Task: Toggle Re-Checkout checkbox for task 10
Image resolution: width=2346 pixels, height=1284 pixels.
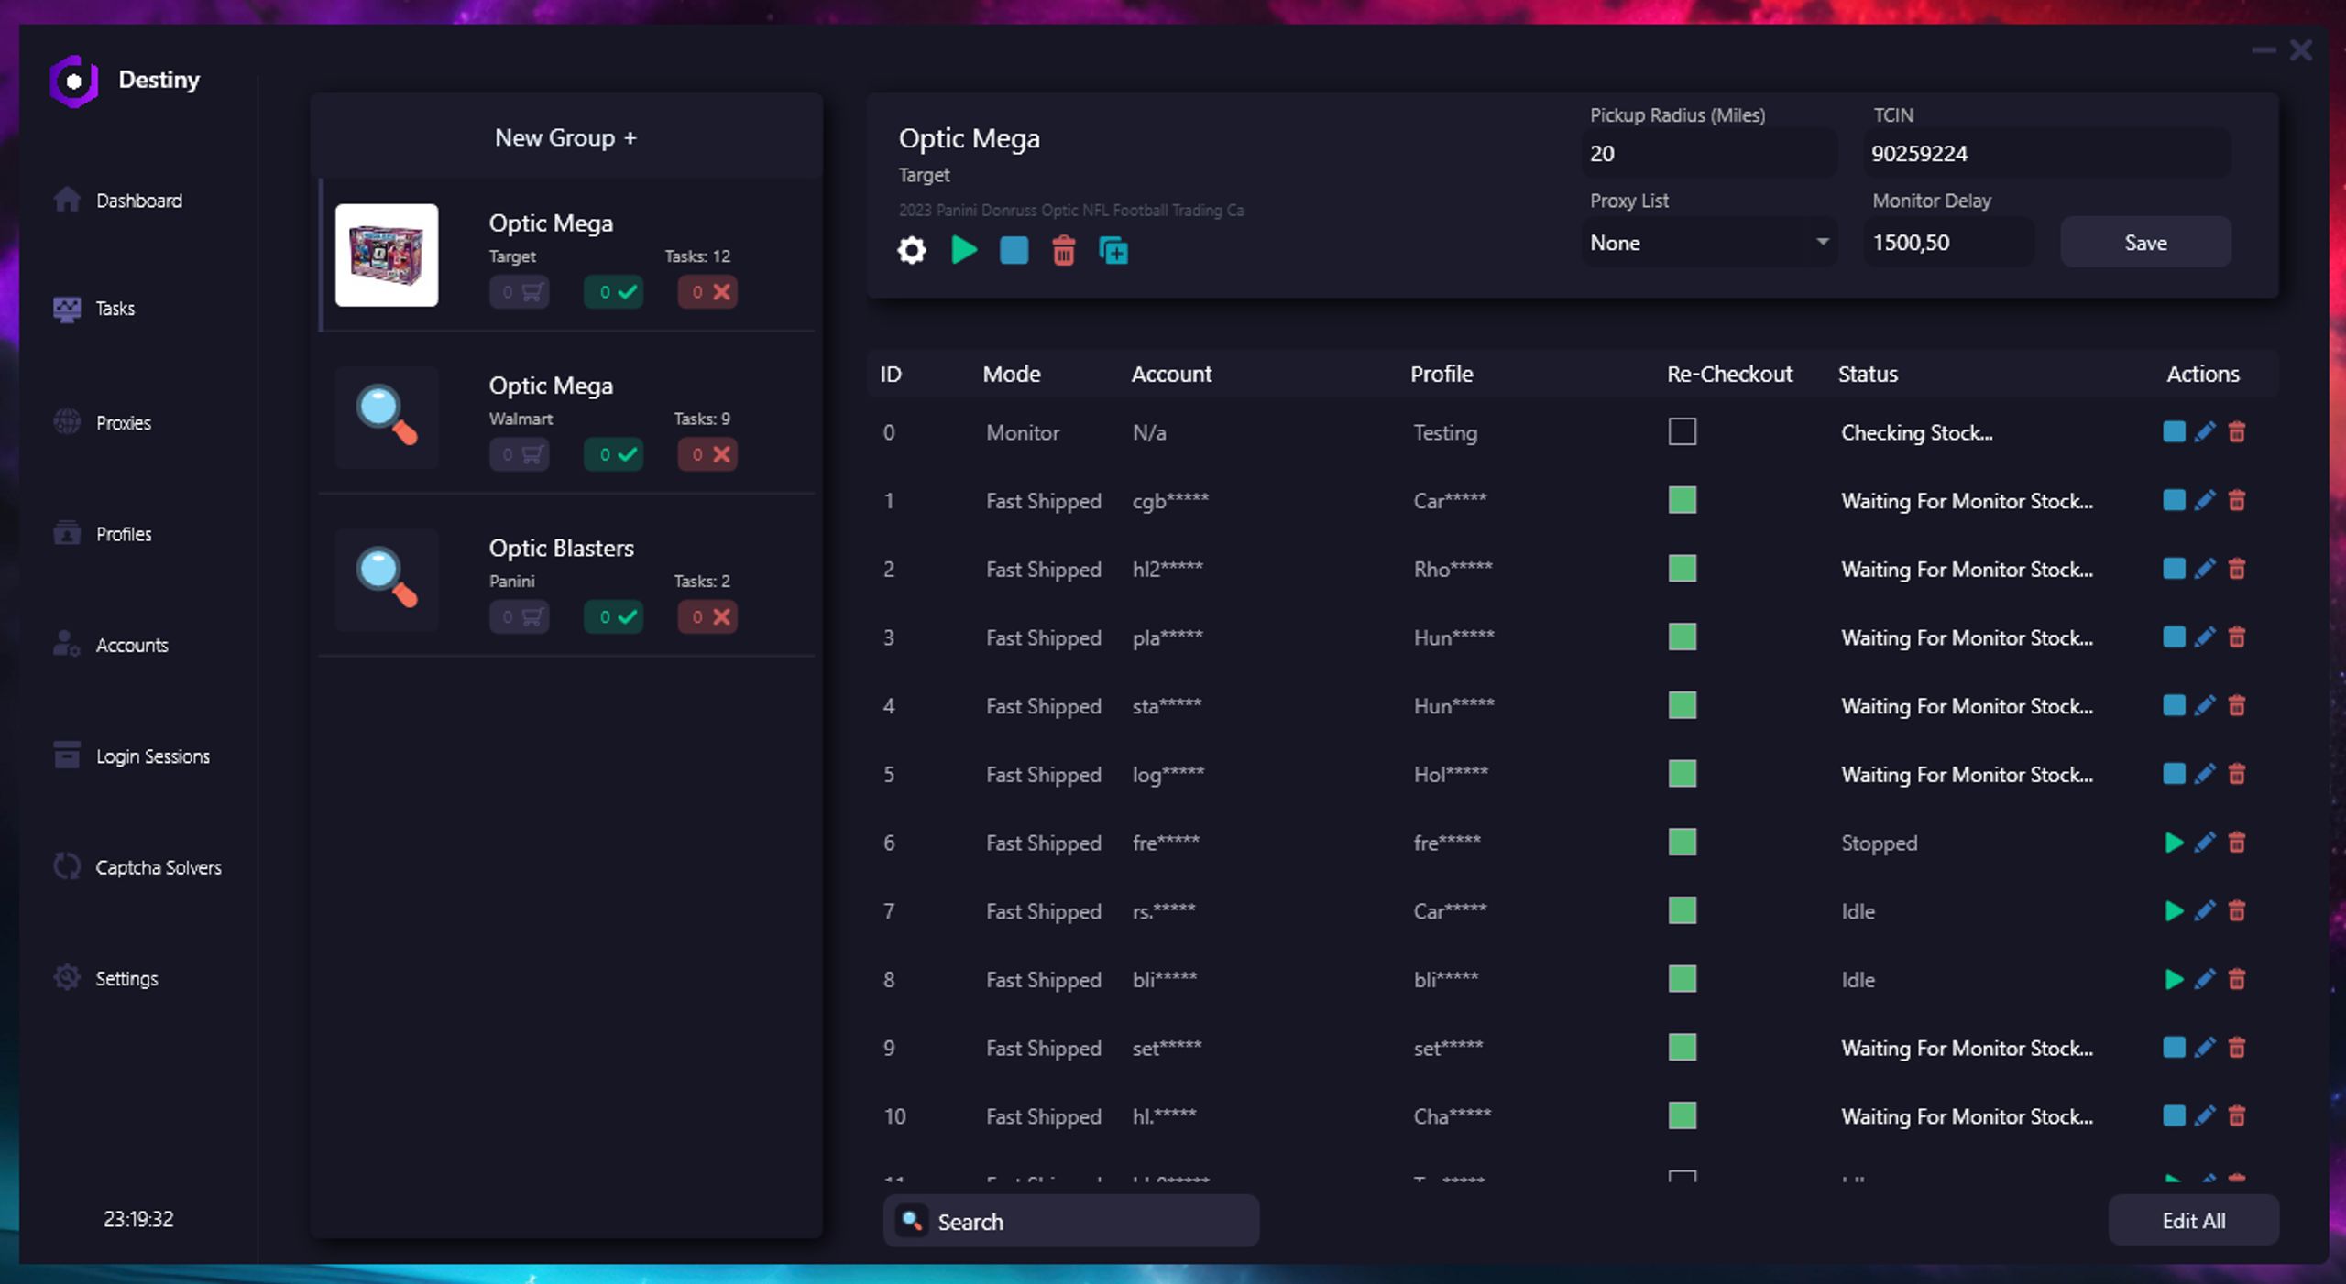Action: pos(1682,1115)
